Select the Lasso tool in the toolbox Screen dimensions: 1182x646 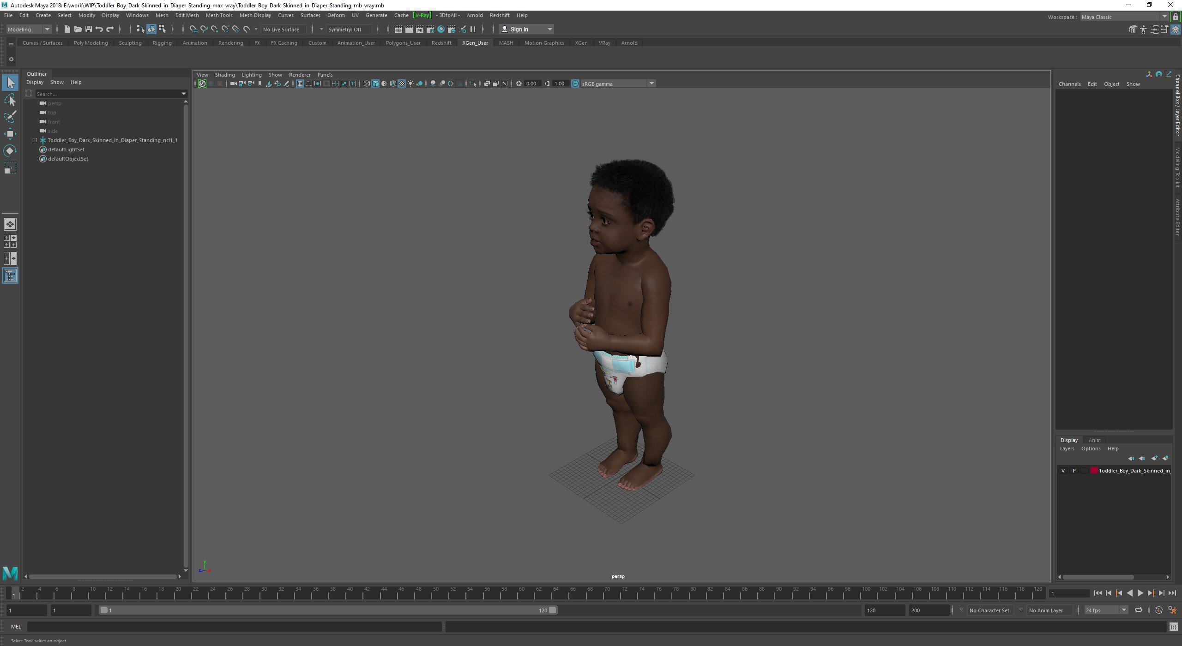(10, 100)
